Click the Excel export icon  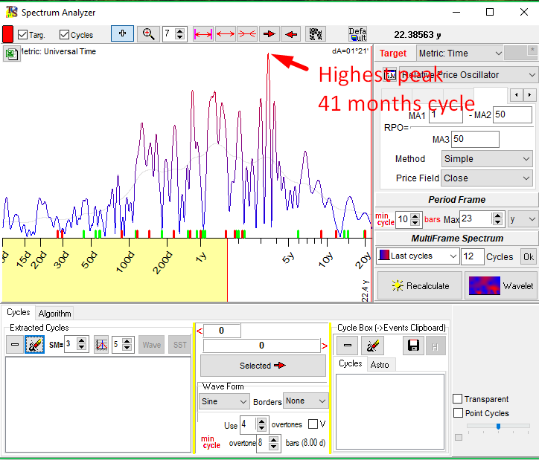pos(11,53)
